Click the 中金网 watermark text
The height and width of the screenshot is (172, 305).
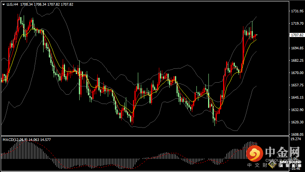(x=282, y=152)
